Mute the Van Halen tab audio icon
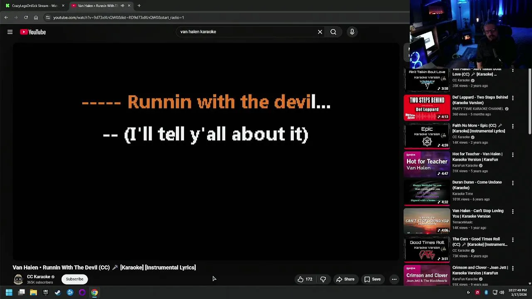532x299 pixels. pyautogui.click(x=122, y=6)
